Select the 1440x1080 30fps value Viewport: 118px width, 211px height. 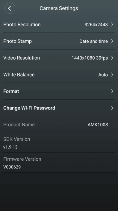tap(90, 58)
